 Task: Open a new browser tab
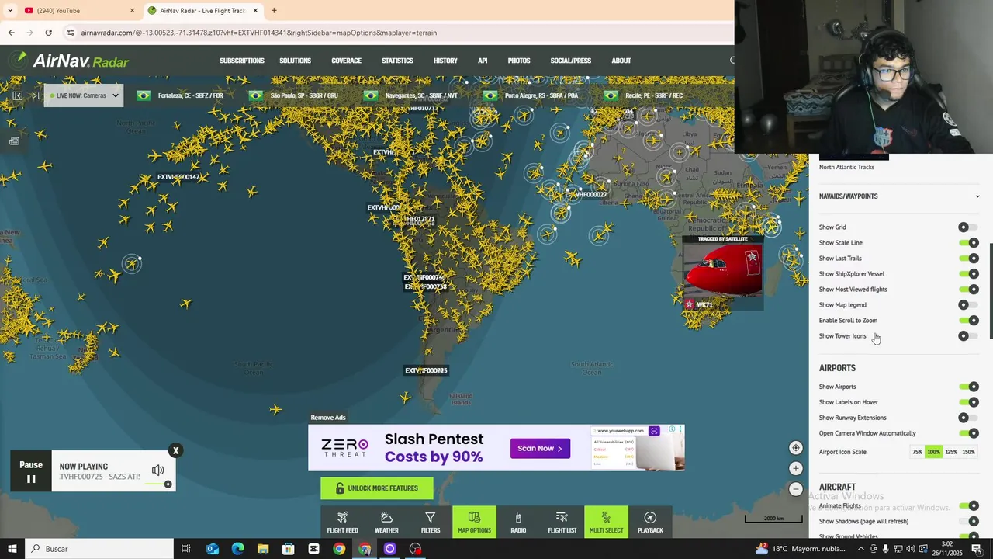tap(274, 10)
